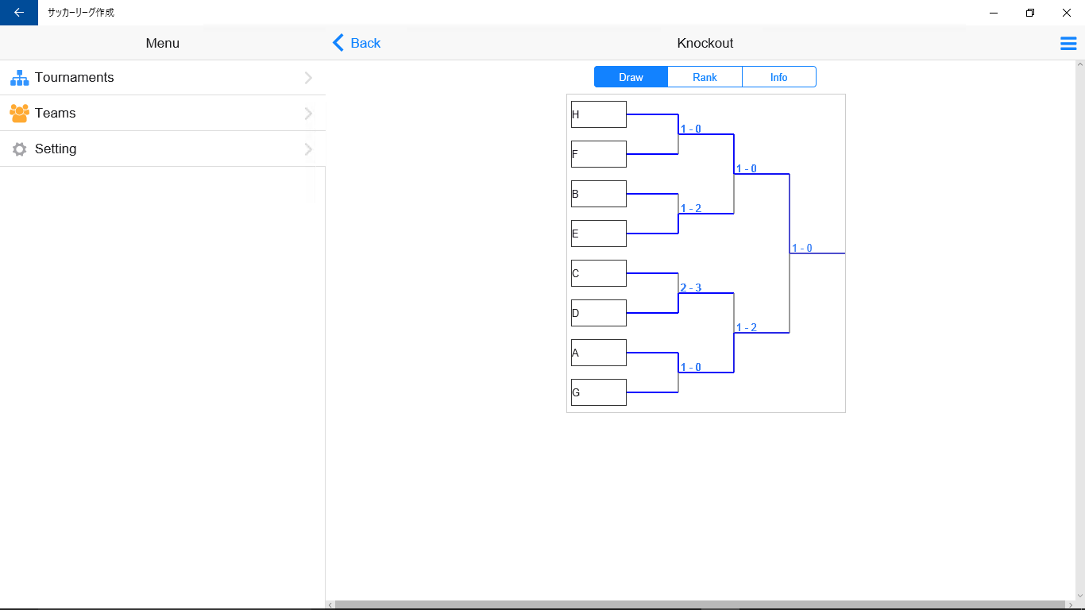
Task: Expand the Setting row chevron
Action: (x=308, y=149)
